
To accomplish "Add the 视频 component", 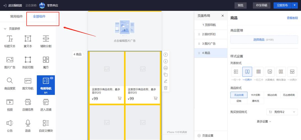I will click(x=10, y=105).
